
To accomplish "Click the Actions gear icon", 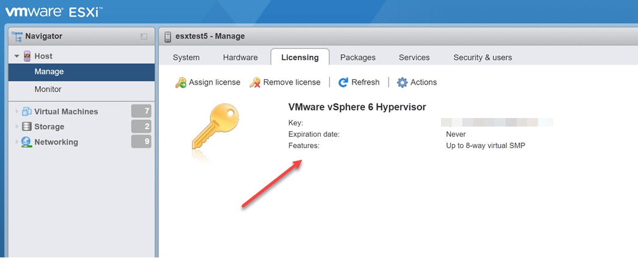I will (x=402, y=83).
